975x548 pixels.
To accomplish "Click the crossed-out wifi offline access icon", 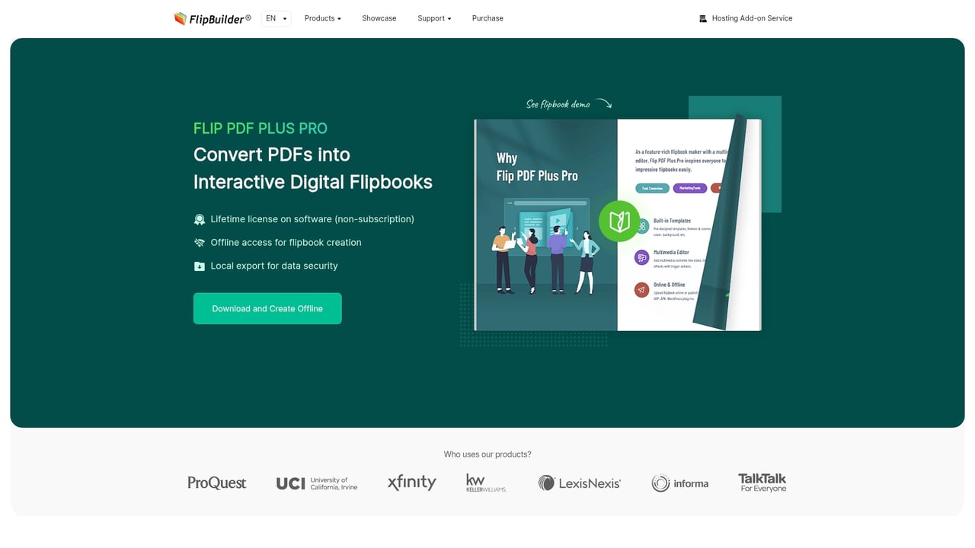I will (x=200, y=242).
